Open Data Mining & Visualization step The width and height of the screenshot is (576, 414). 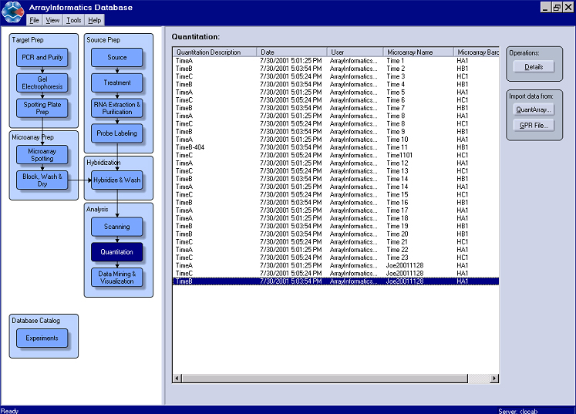(x=116, y=278)
